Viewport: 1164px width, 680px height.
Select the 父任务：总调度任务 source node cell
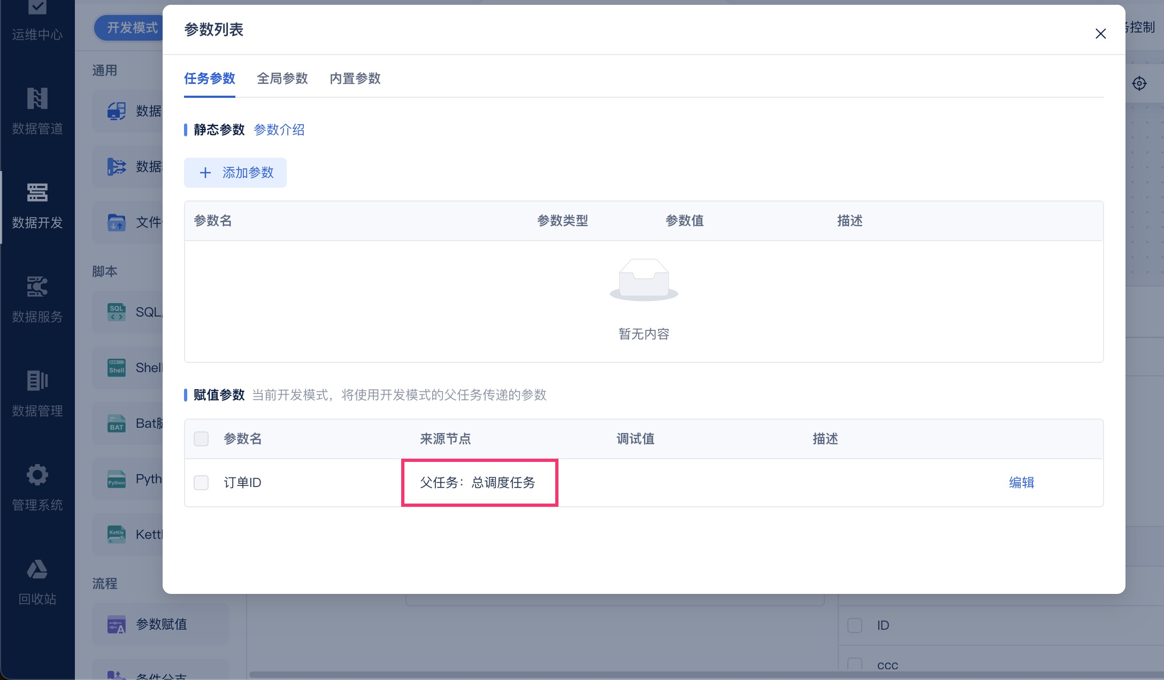tap(478, 483)
